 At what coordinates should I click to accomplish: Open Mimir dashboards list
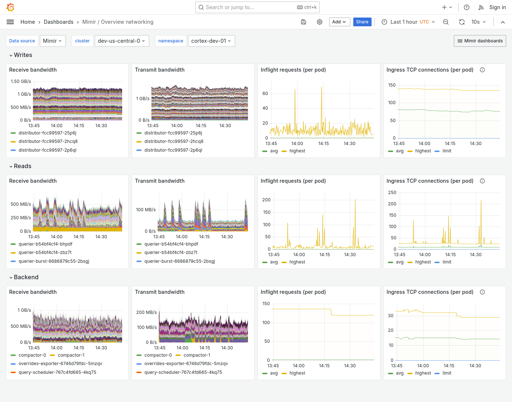coord(480,41)
